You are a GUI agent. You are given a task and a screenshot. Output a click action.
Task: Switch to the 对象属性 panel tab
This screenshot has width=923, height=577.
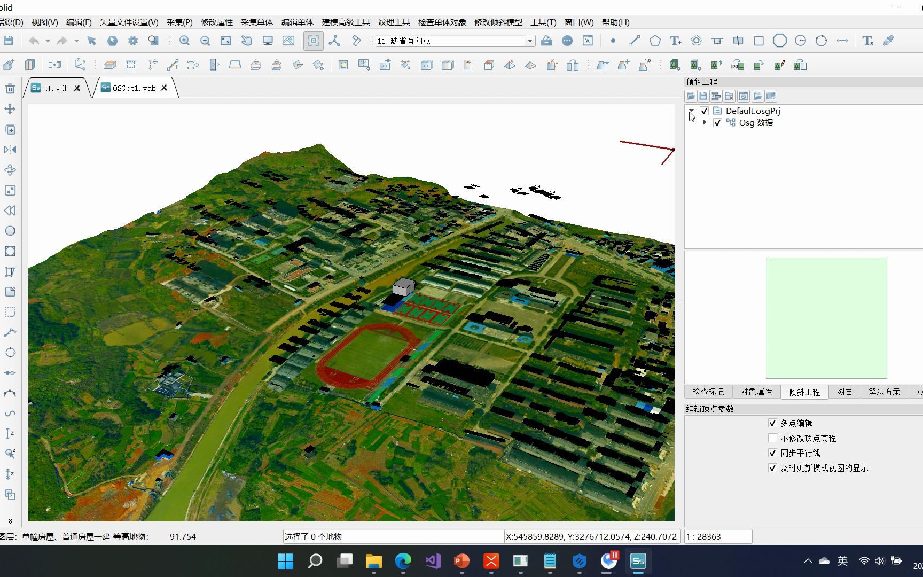pyautogui.click(x=756, y=392)
